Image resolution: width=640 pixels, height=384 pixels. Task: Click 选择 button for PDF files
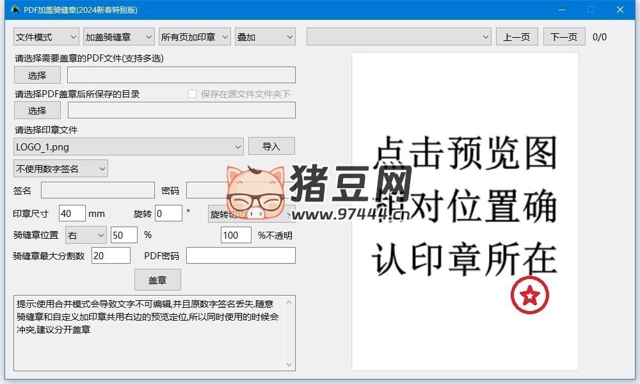37,75
